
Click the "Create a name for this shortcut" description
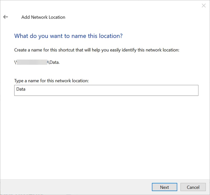tap(97, 50)
